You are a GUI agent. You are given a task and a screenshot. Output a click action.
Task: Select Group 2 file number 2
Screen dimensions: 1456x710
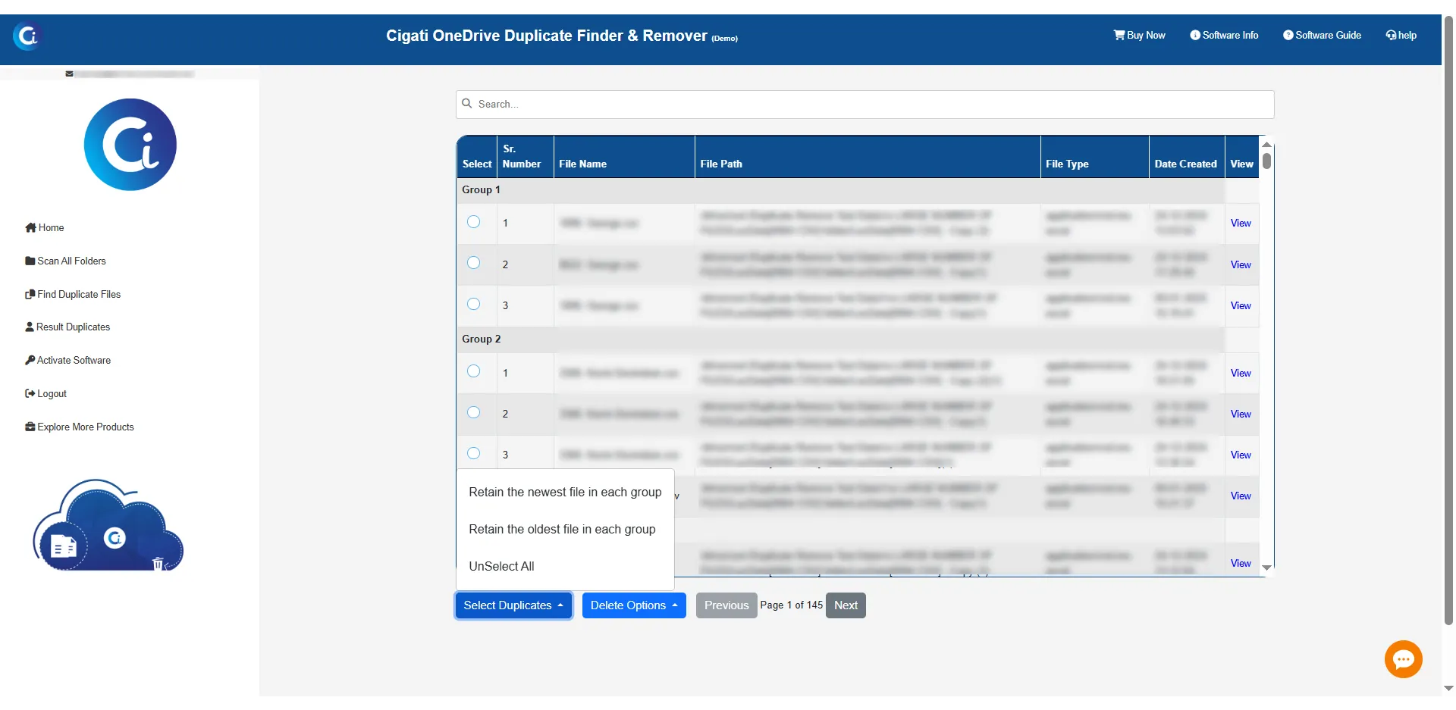(x=474, y=412)
